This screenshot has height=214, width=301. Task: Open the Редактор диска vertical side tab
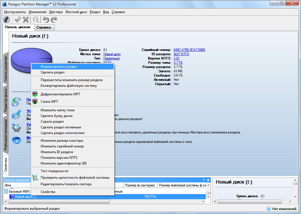pyautogui.click(x=6, y=100)
